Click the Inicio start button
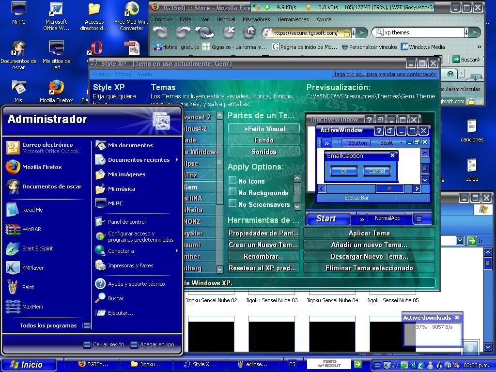 coord(29,364)
